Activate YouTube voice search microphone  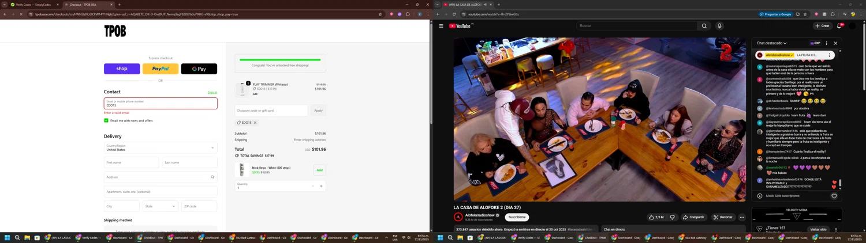[719, 26]
